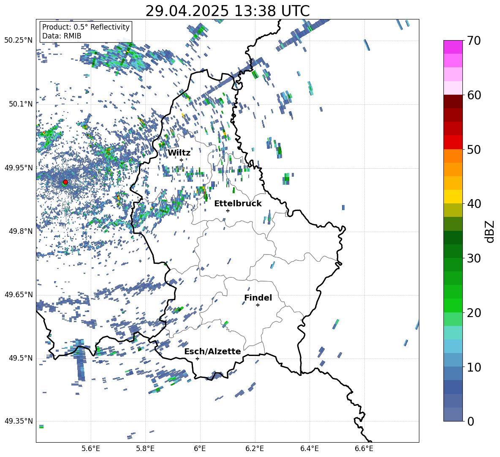Click the 10 tick on the colorbar
Image resolution: width=500 pixels, height=457 pixels.
click(x=474, y=367)
